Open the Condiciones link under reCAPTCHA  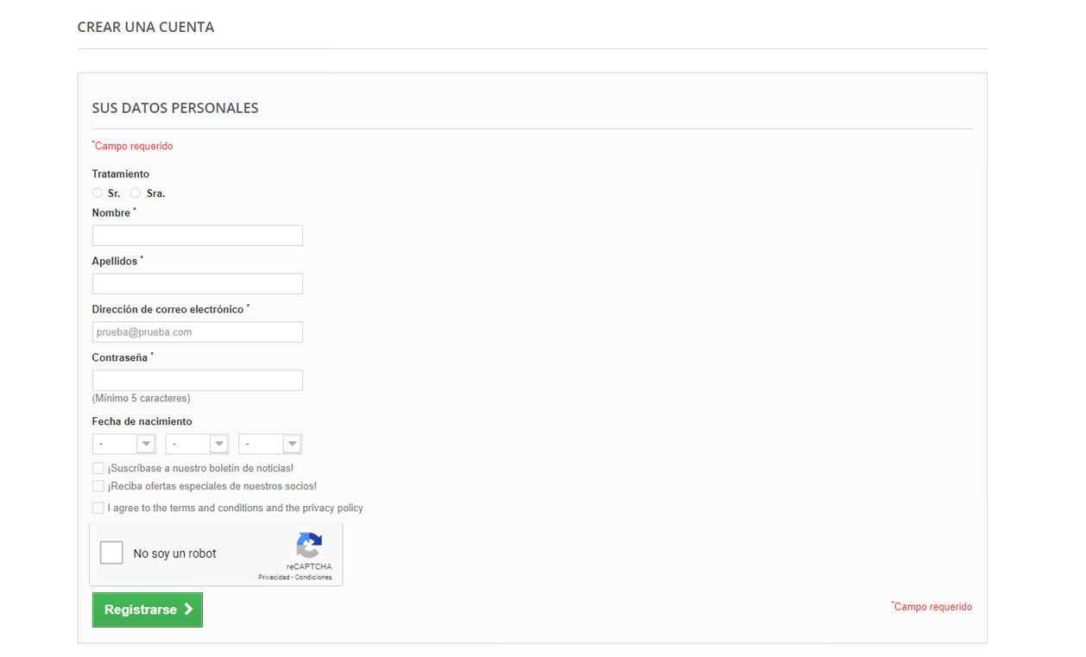[312, 576]
